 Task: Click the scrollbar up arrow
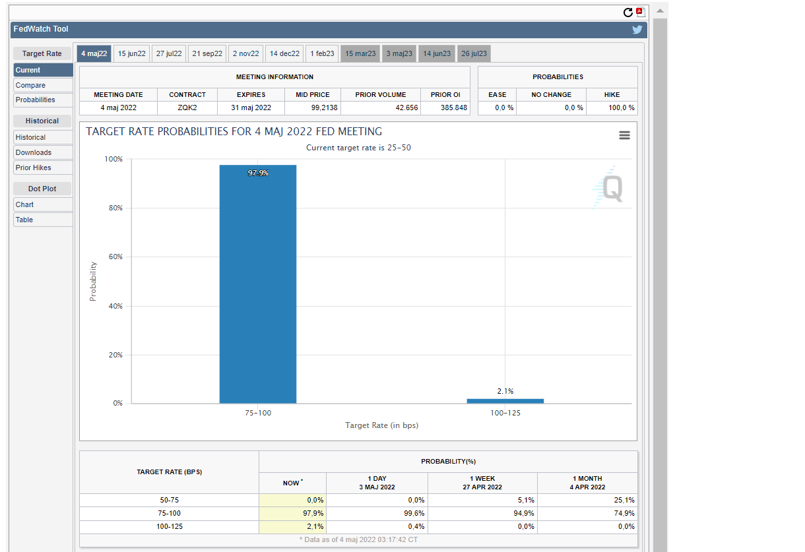(660, 12)
